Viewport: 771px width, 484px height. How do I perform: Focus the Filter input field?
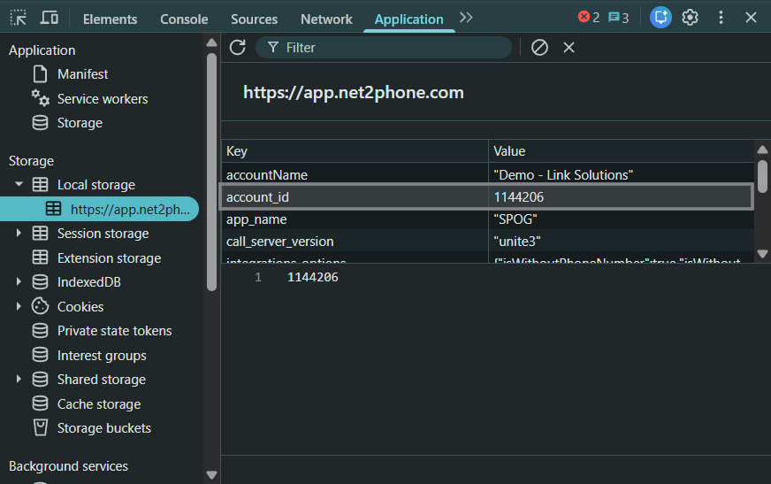coord(384,47)
